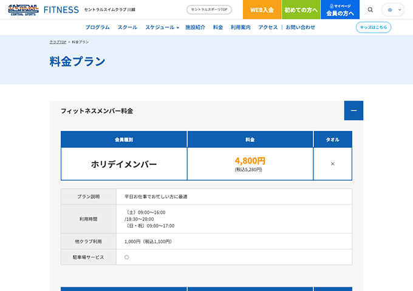Open the language selector dropdown

coord(393,10)
